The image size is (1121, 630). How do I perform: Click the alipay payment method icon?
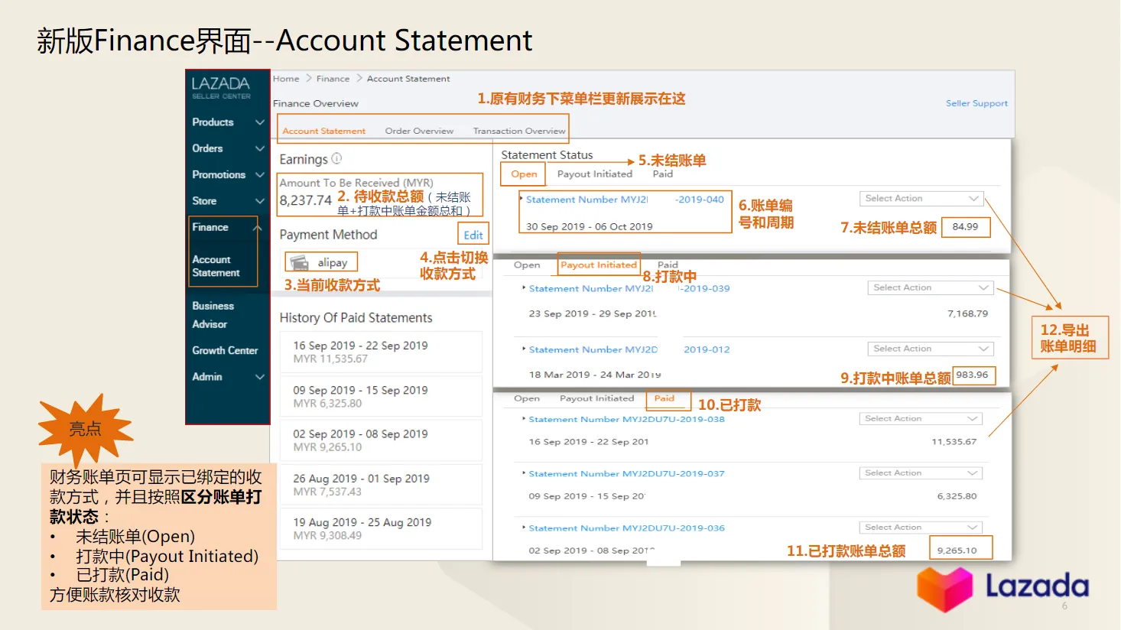[300, 263]
